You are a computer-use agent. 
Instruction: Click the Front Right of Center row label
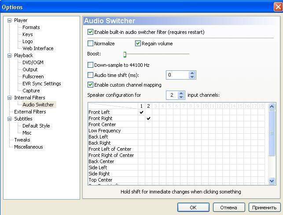pos(111,155)
